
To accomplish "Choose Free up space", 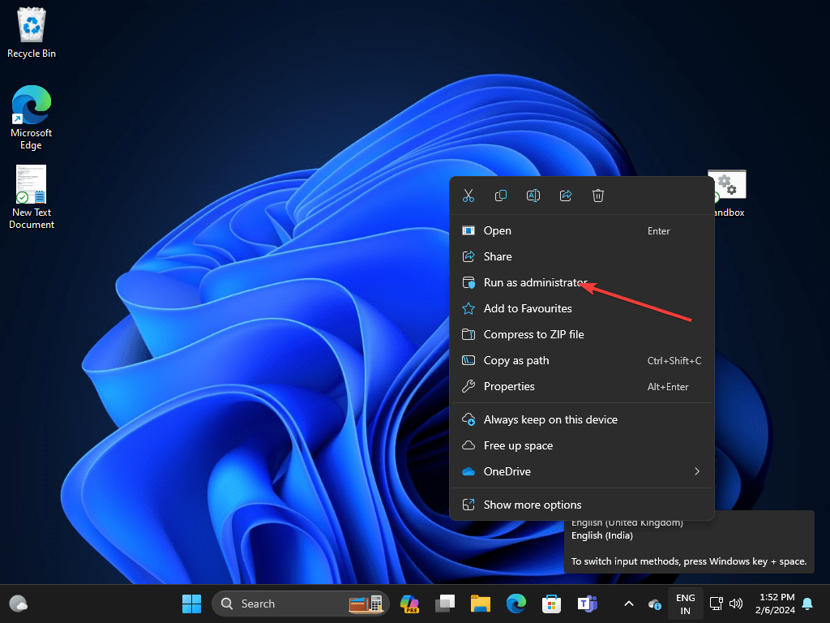I will click(x=582, y=445).
